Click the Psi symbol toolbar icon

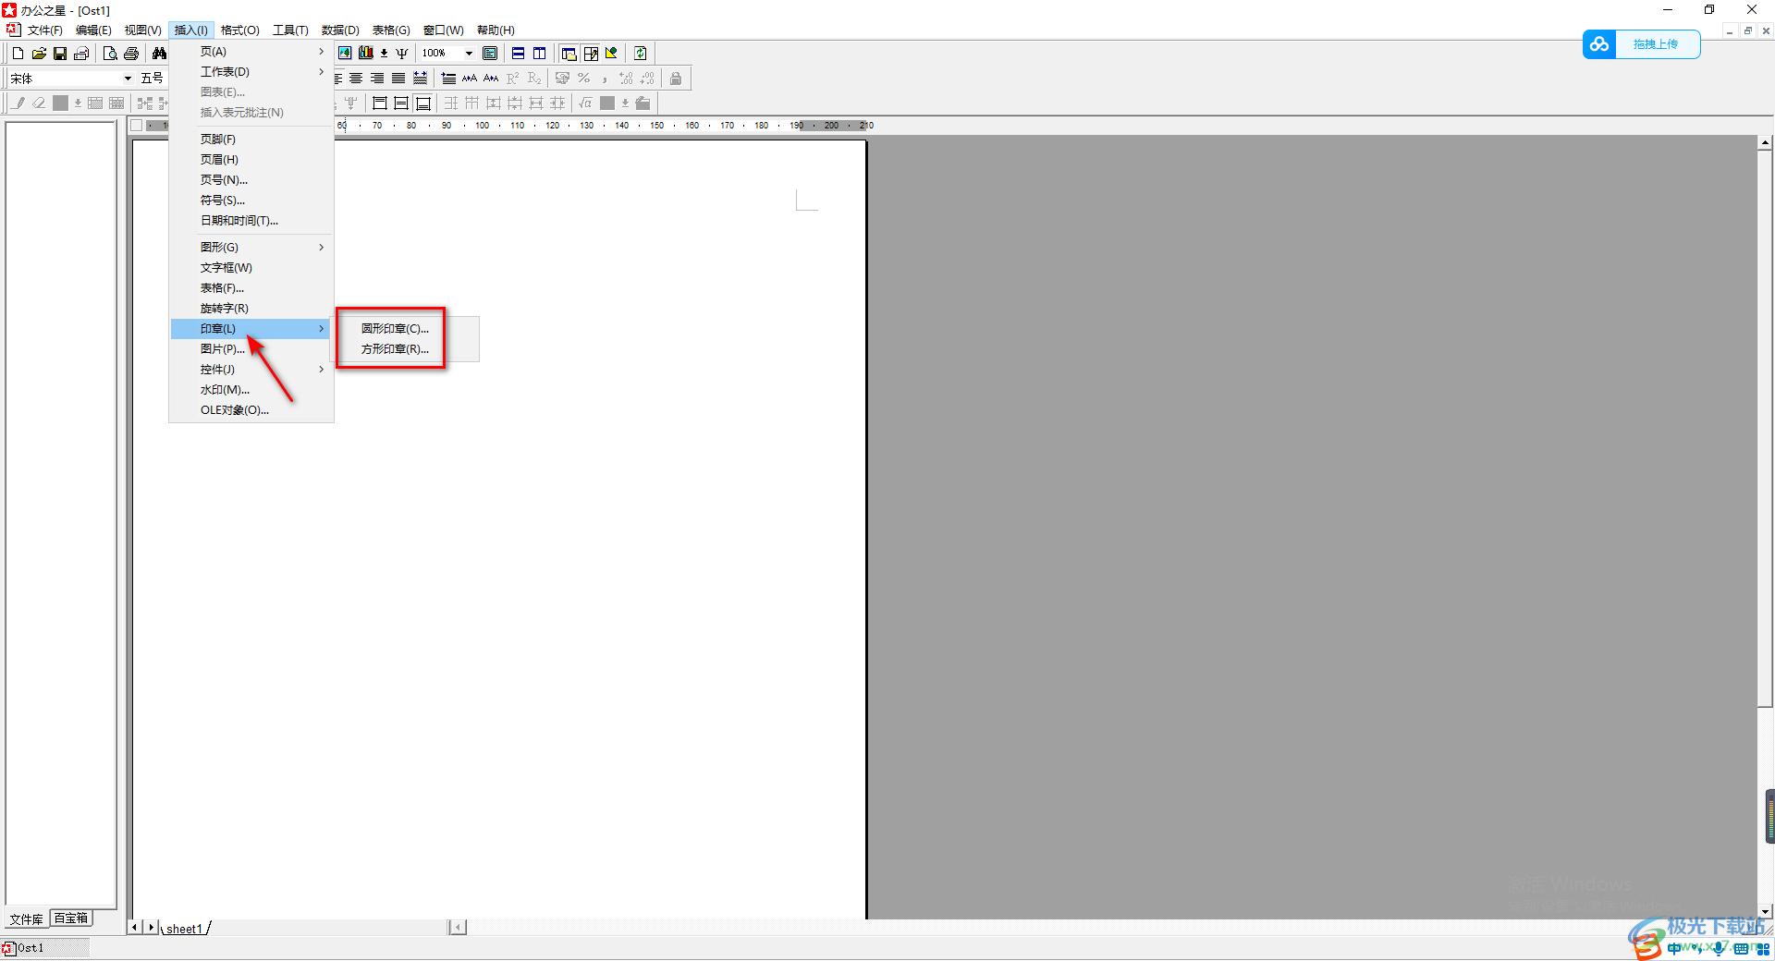(x=402, y=54)
